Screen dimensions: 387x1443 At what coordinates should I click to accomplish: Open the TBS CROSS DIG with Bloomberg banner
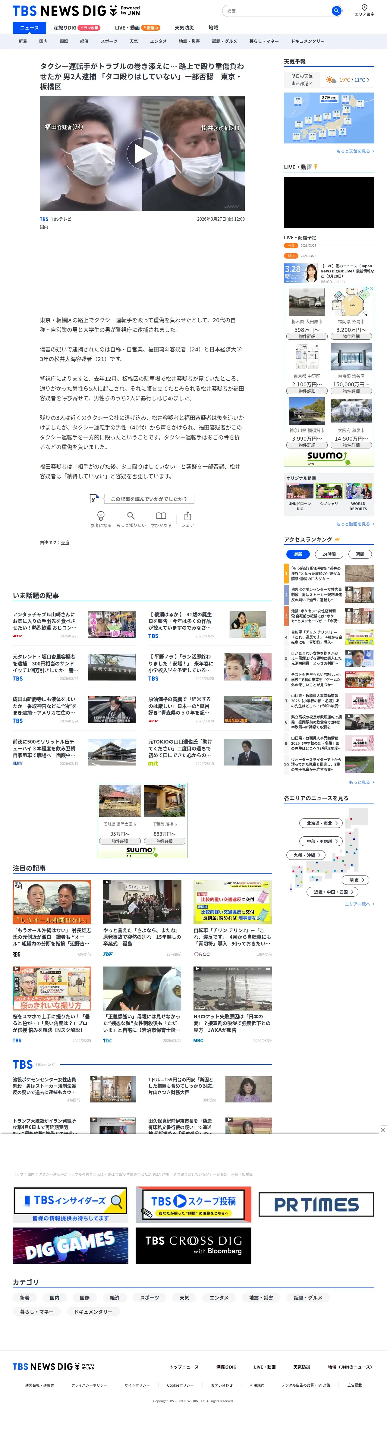pyautogui.click(x=193, y=1246)
